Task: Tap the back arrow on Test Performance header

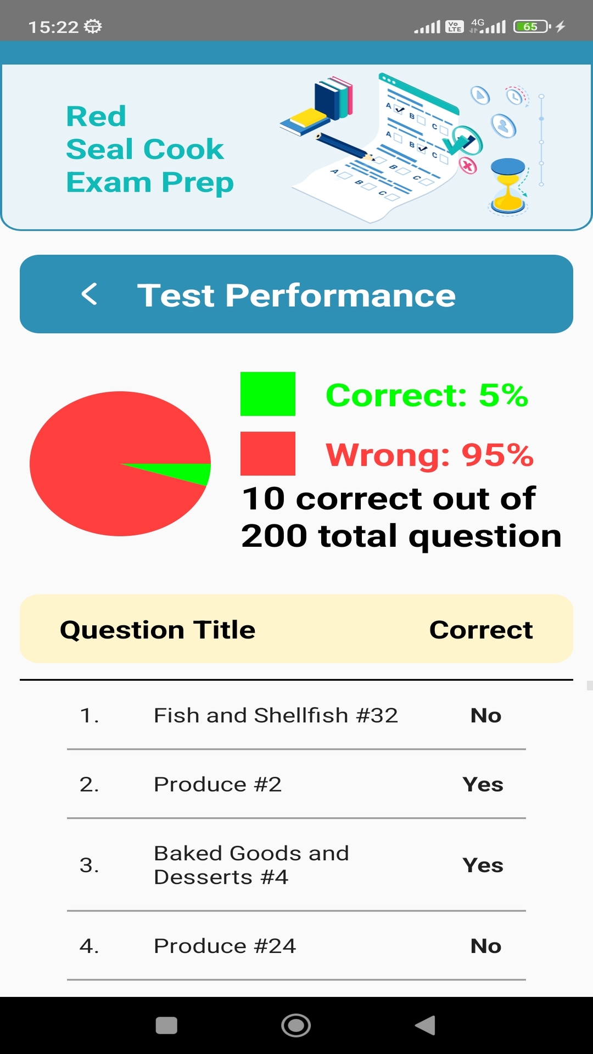Action: (x=89, y=294)
